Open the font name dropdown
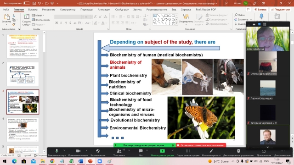Image resolution: width=294 pixels, height=165 pixels. click(x=69, y=17)
